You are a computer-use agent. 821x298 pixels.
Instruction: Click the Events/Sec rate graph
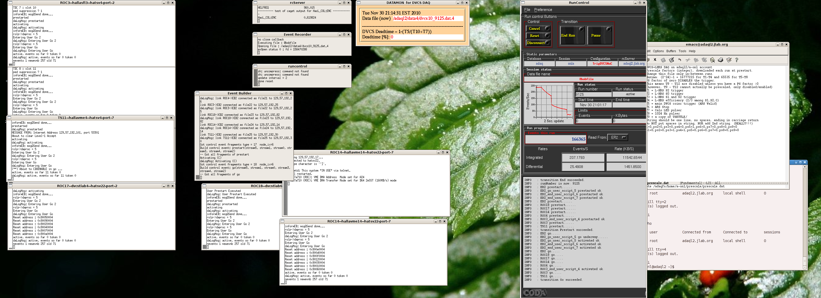pyautogui.click(x=549, y=103)
